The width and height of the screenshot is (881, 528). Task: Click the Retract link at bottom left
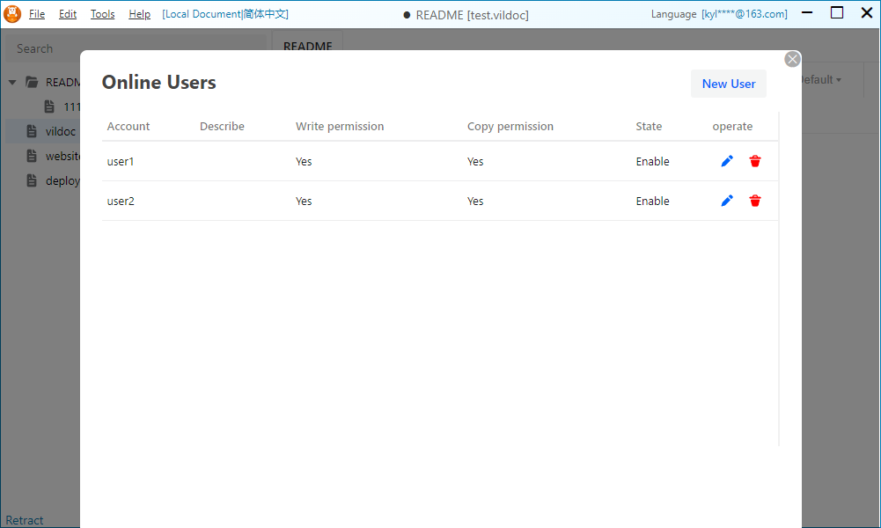point(25,520)
